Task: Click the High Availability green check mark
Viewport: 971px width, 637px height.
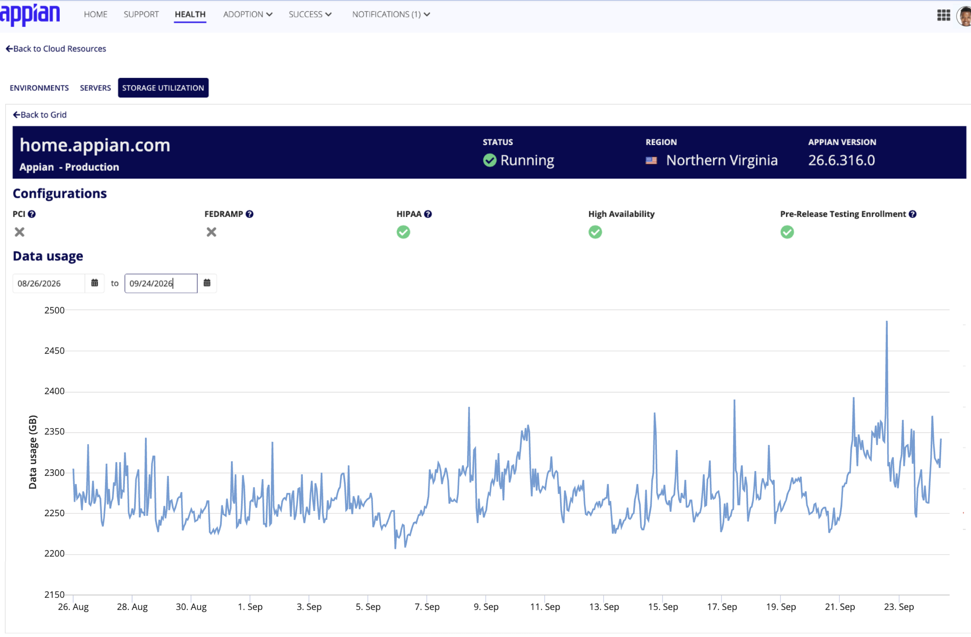Action: pos(595,232)
